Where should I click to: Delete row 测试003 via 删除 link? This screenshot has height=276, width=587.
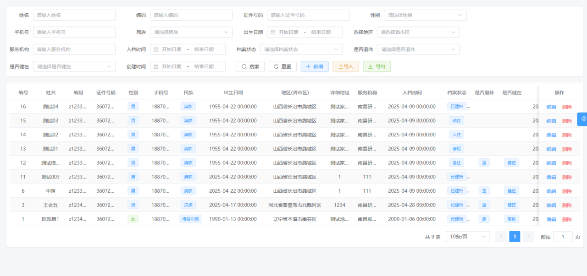coord(567,177)
